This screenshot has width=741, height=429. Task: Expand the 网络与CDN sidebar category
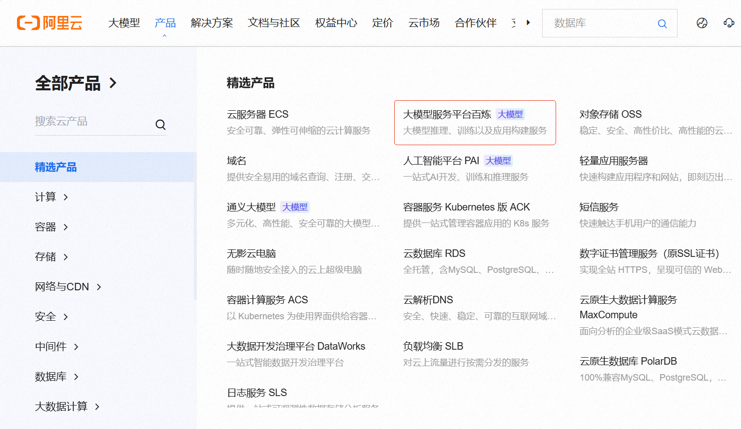coord(68,287)
